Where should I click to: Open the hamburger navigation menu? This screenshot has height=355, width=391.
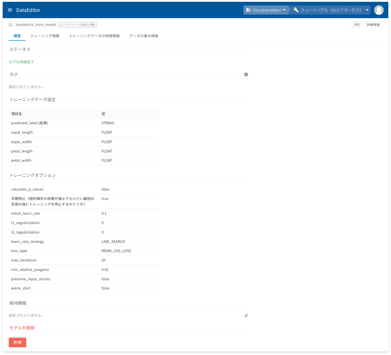(x=10, y=10)
